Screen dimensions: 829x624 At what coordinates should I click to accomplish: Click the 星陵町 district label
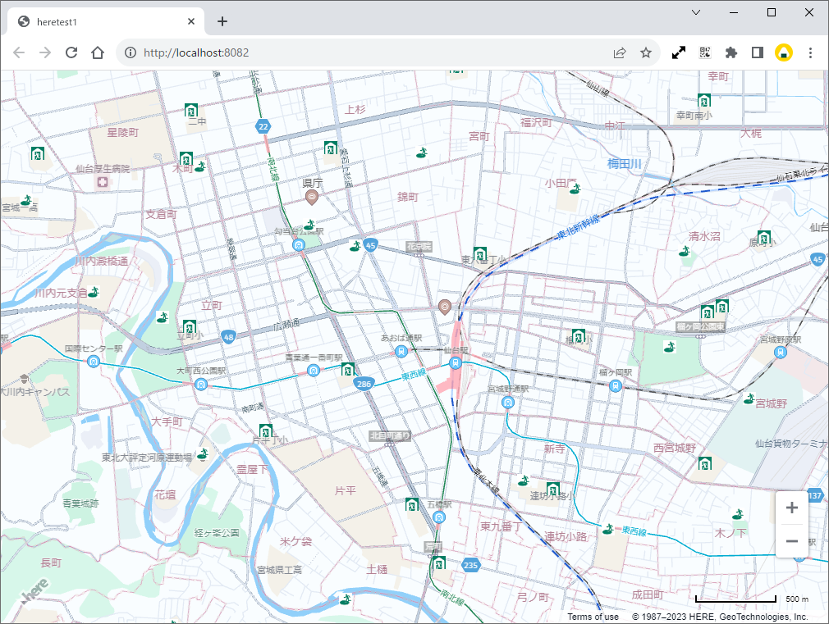pos(122,132)
